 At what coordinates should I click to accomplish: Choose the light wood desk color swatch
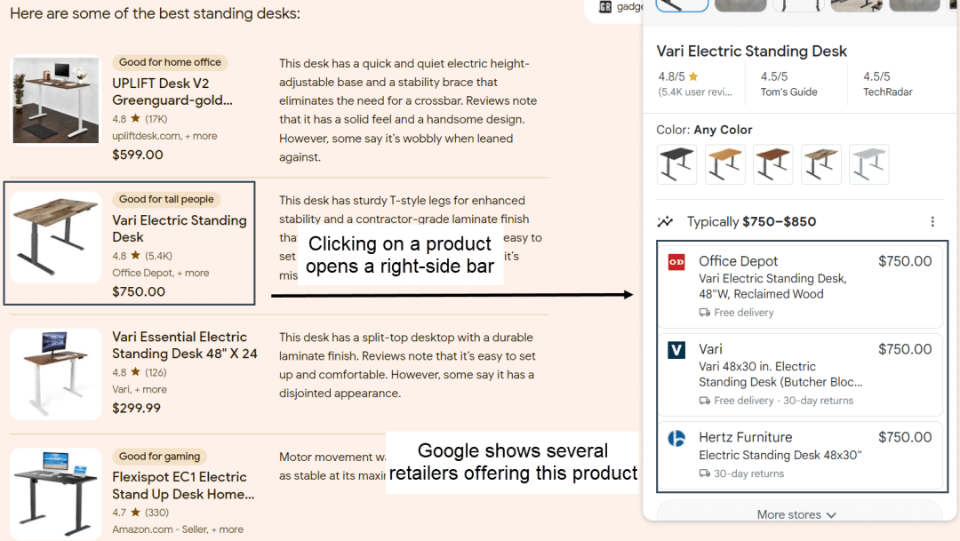point(724,164)
